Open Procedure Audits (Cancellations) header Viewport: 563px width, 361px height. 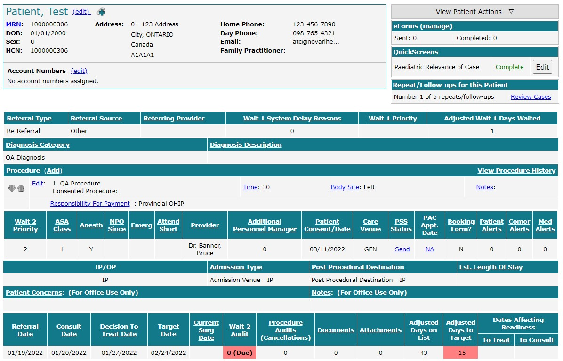[285, 330]
